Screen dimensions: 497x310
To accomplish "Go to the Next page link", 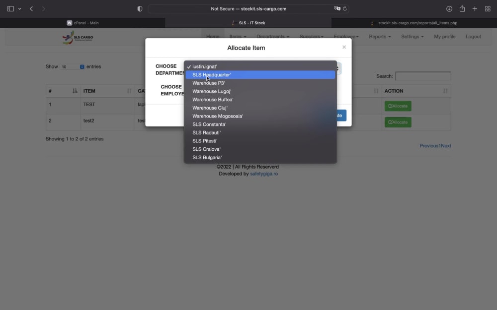I will pyautogui.click(x=446, y=146).
